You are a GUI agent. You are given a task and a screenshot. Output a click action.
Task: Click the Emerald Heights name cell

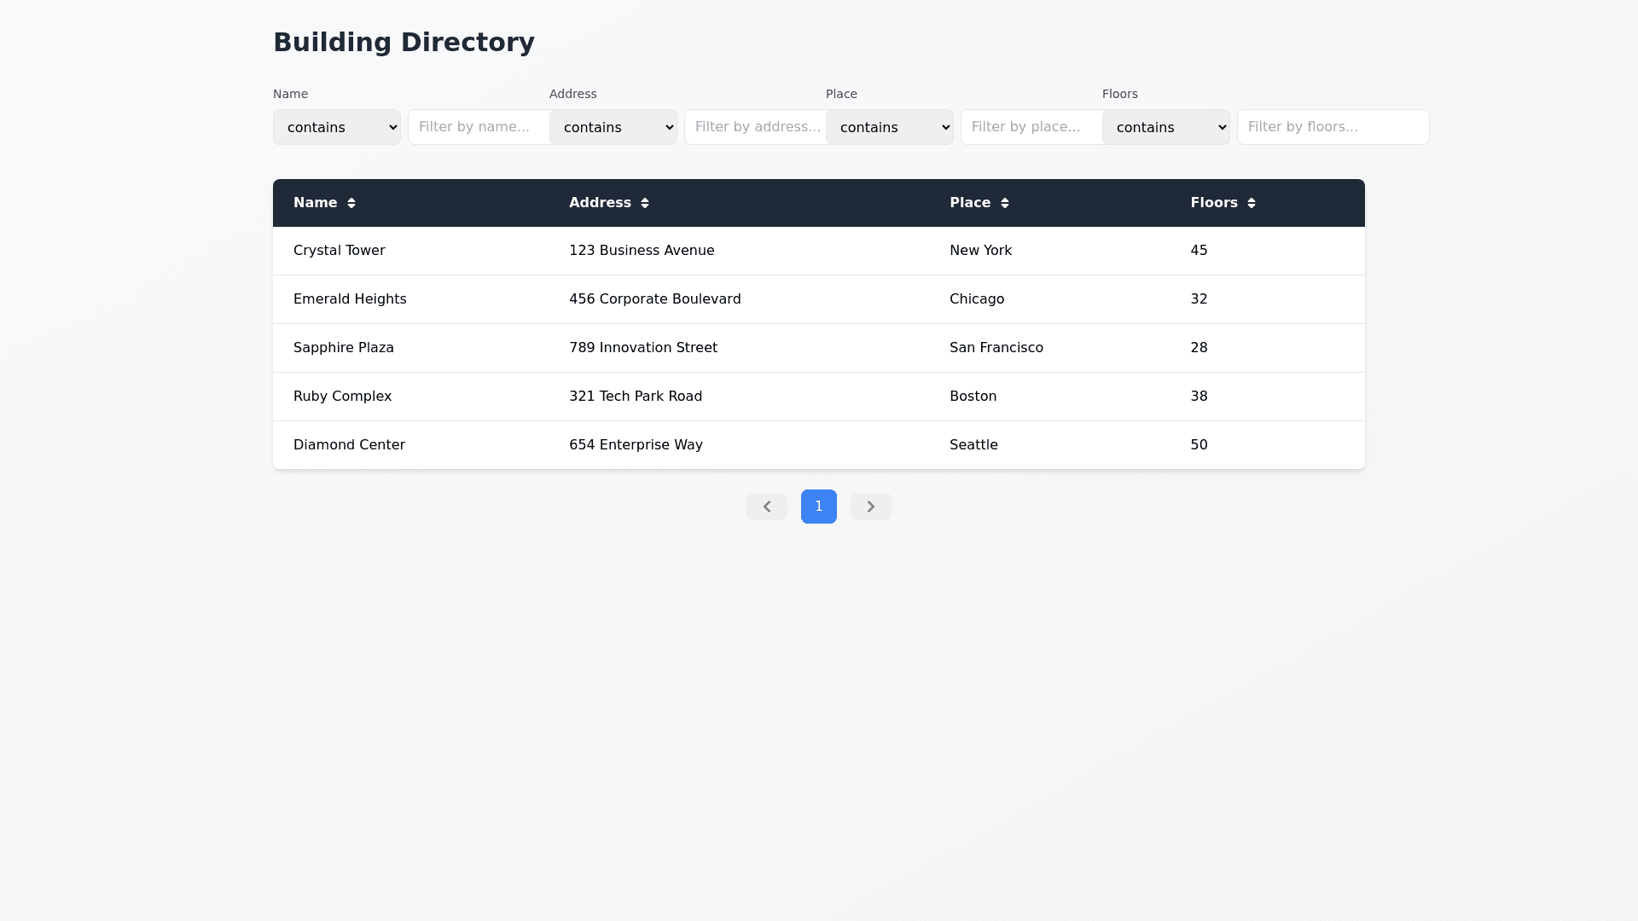tap(350, 299)
